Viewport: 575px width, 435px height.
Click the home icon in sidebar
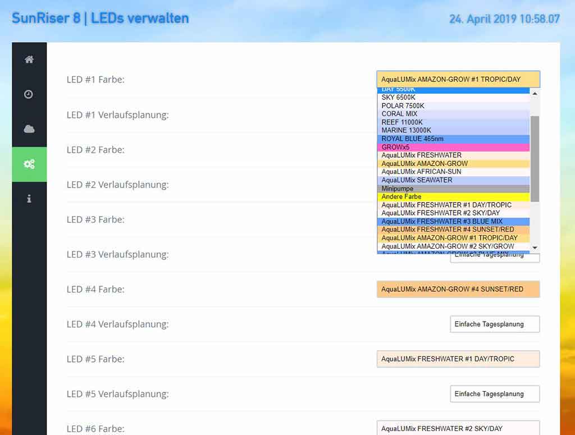click(x=29, y=59)
